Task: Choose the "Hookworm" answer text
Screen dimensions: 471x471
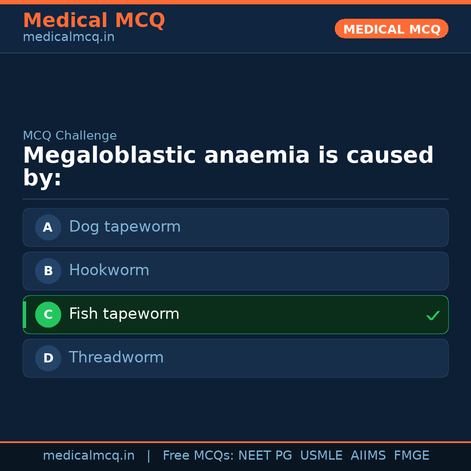Action: tap(109, 270)
